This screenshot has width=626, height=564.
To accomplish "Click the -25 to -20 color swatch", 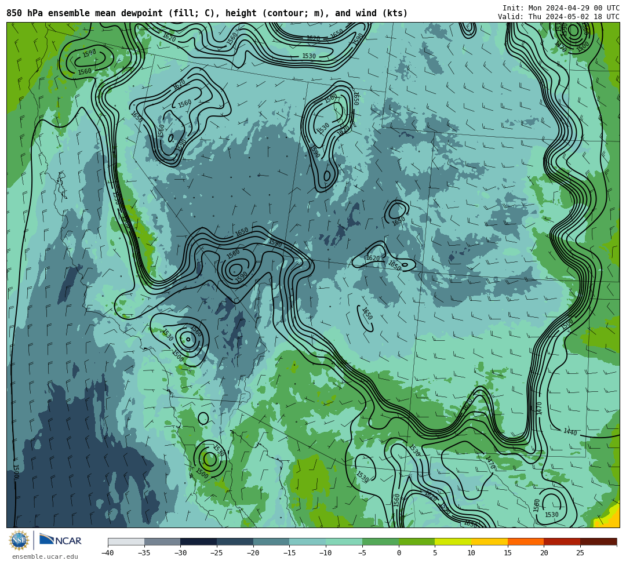I will tap(235, 541).
